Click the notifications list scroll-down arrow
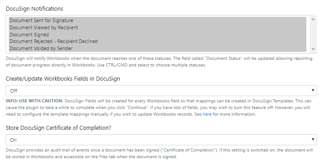Viewport: 321px width, 167px height. [x=313, y=49]
